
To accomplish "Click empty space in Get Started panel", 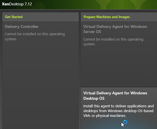I will (x=40, y=80).
